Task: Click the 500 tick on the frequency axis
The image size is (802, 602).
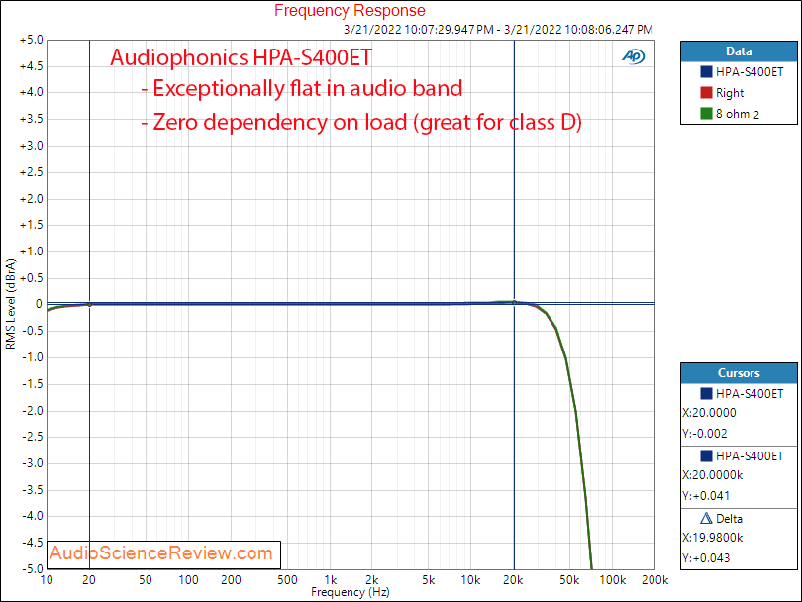Action: coord(287,580)
